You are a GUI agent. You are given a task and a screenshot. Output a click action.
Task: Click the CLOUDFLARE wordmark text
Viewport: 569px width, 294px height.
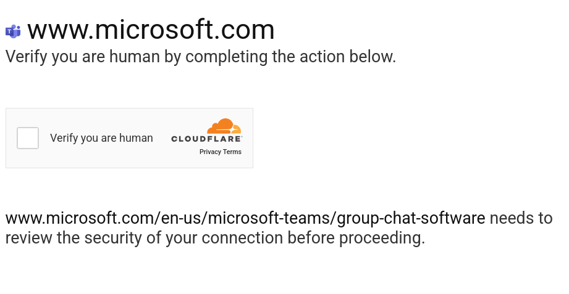point(206,139)
